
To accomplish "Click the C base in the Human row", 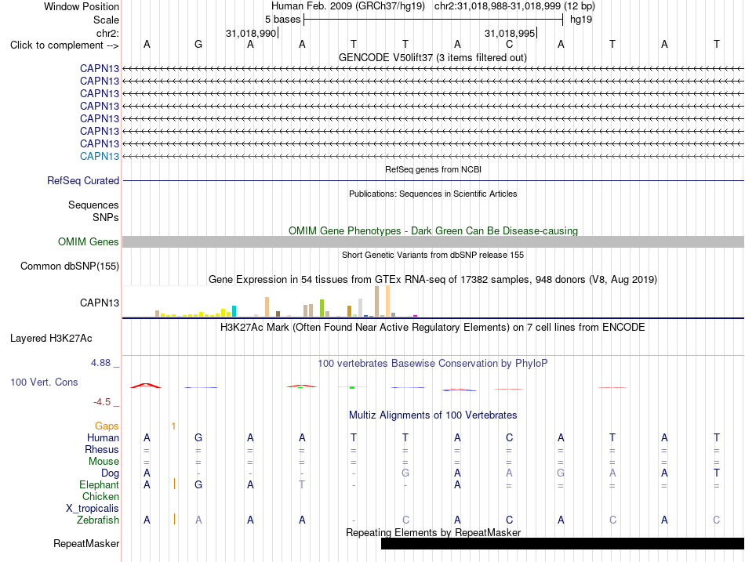I will 509,437.
